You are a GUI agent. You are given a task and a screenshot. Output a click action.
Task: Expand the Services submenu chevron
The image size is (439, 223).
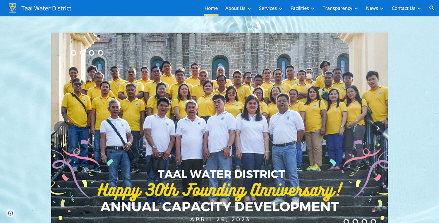(x=281, y=8)
